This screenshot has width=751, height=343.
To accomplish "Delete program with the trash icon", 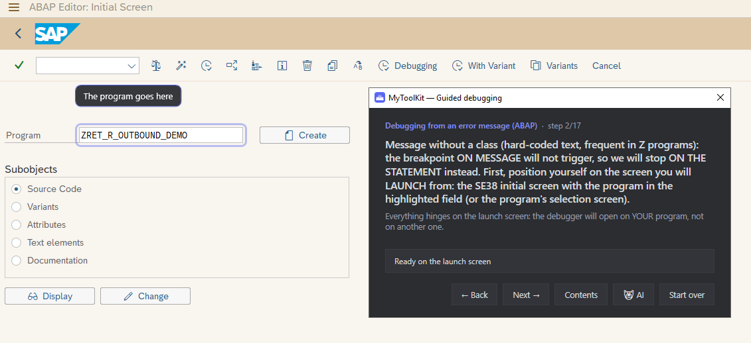I will [x=307, y=66].
